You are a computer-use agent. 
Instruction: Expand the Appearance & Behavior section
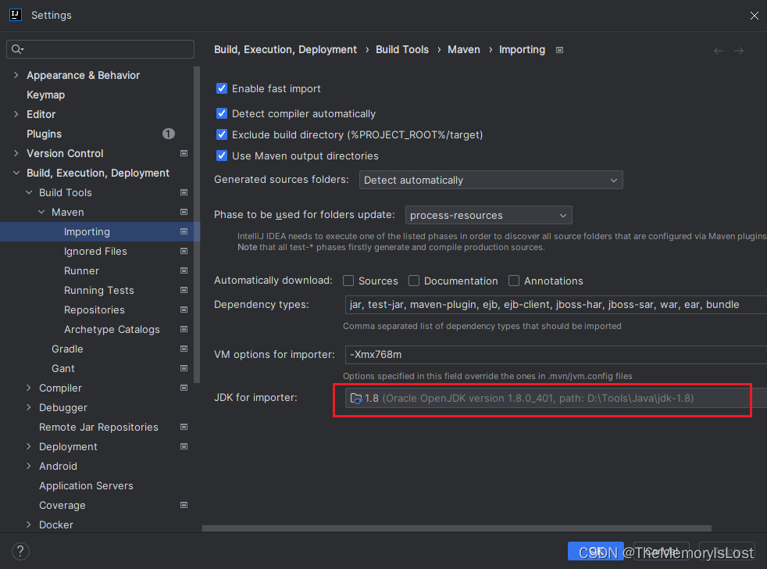pyautogui.click(x=16, y=75)
